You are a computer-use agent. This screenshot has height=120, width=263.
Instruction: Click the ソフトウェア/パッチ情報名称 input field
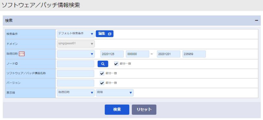point(76,73)
